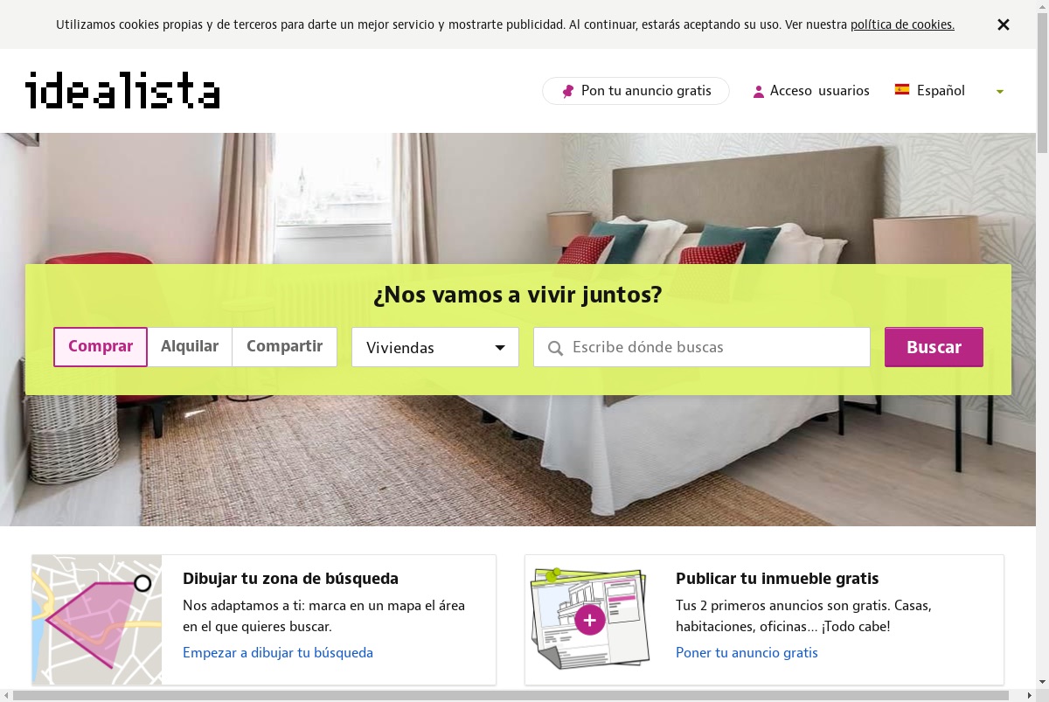Click the pushpin icon beside Pon tu anuncio

(x=568, y=91)
